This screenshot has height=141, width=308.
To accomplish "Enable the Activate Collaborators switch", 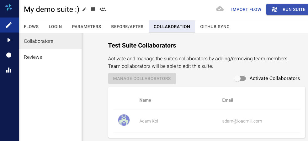I will point(240,78).
